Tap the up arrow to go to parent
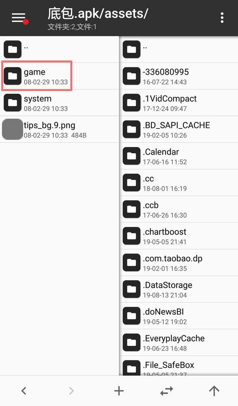Image resolution: width=238 pixels, height=406 pixels. [214, 391]
